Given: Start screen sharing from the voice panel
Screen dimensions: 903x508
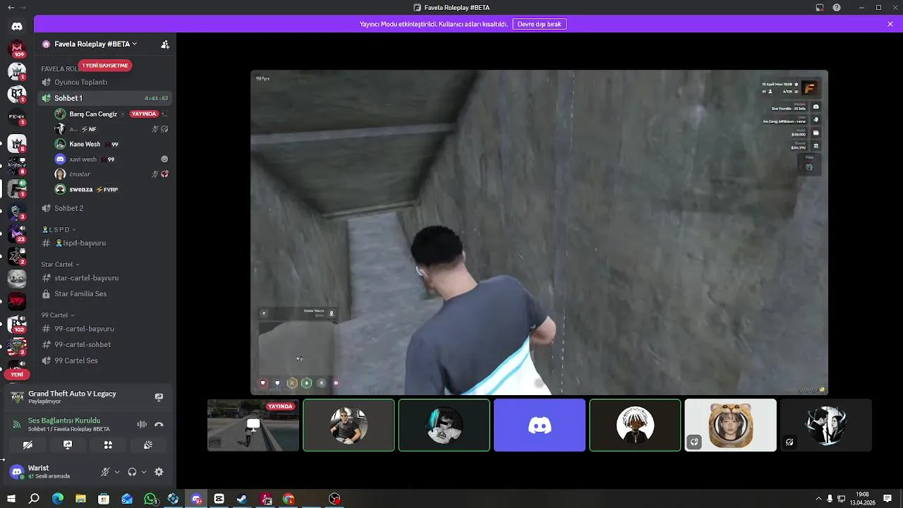Looking at the screenshot, I should (68, 445).
